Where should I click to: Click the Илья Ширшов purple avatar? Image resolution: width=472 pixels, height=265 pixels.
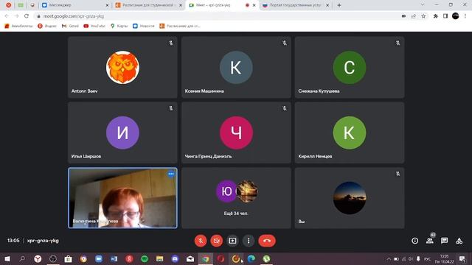122,132
